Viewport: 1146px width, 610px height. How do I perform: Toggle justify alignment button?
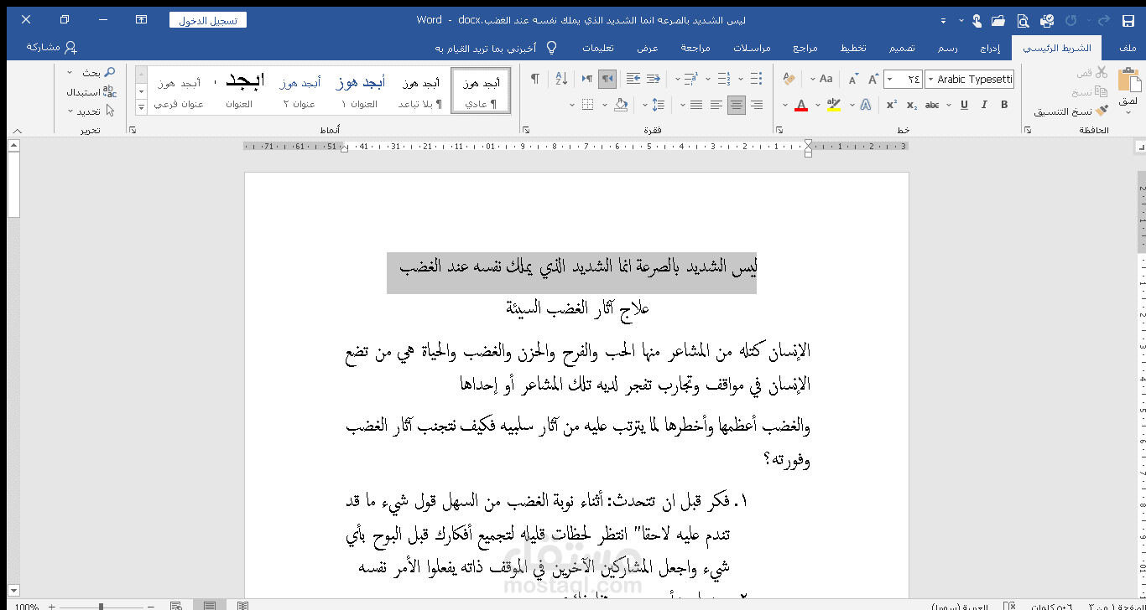696,105
